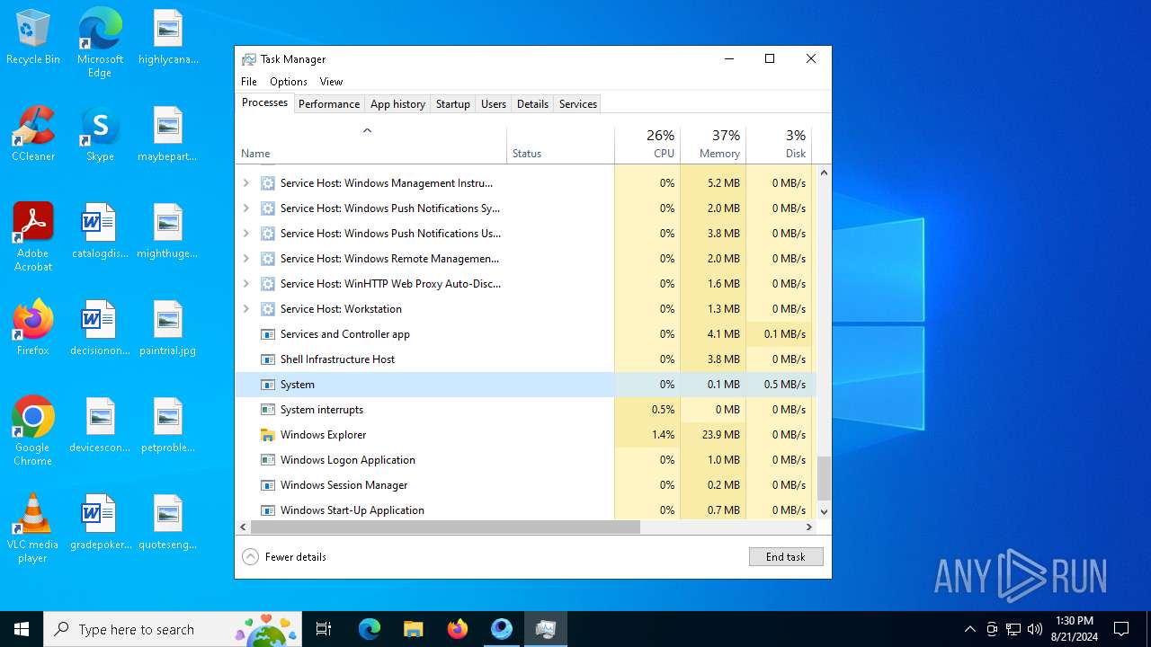Click the taskbar search box
This screenshot has height=647, width=1151.
coord(173,629)
